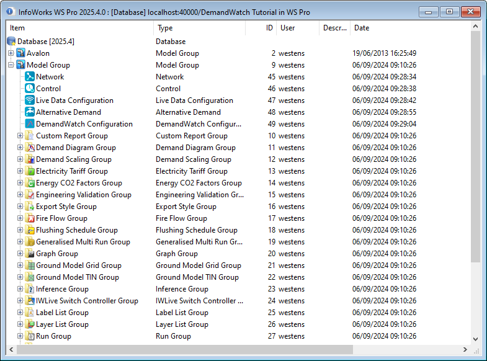The width and height of the screenshot is (487, 361).
Task: Expand the Fire Flow Group
Action: coord(20,218)
